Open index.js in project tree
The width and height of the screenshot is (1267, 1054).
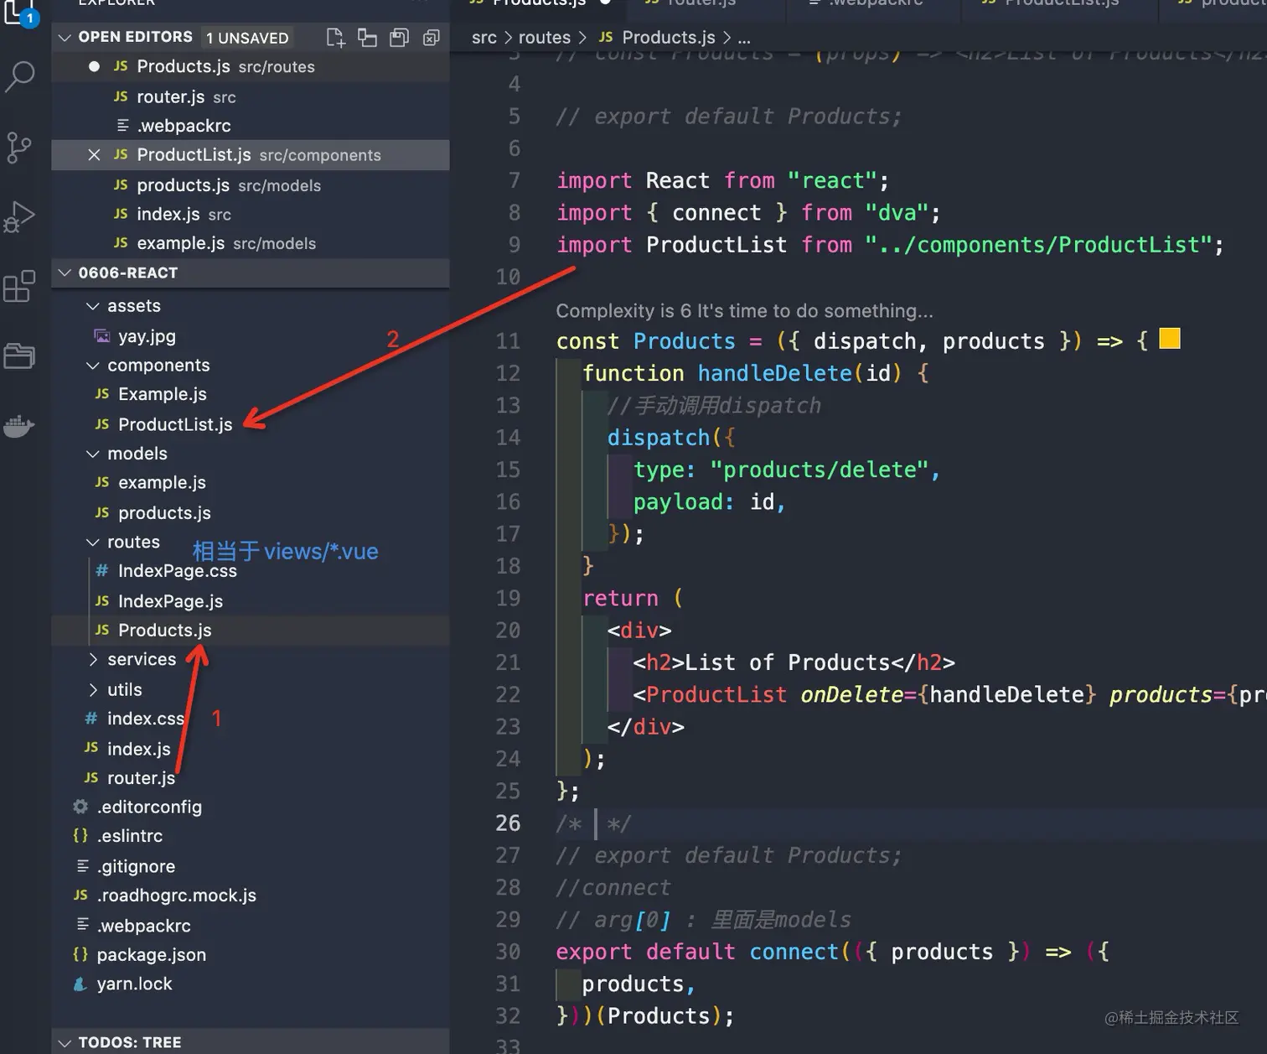click(251, 749)
